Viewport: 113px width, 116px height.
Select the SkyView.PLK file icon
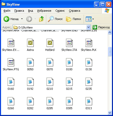point(89,43)
